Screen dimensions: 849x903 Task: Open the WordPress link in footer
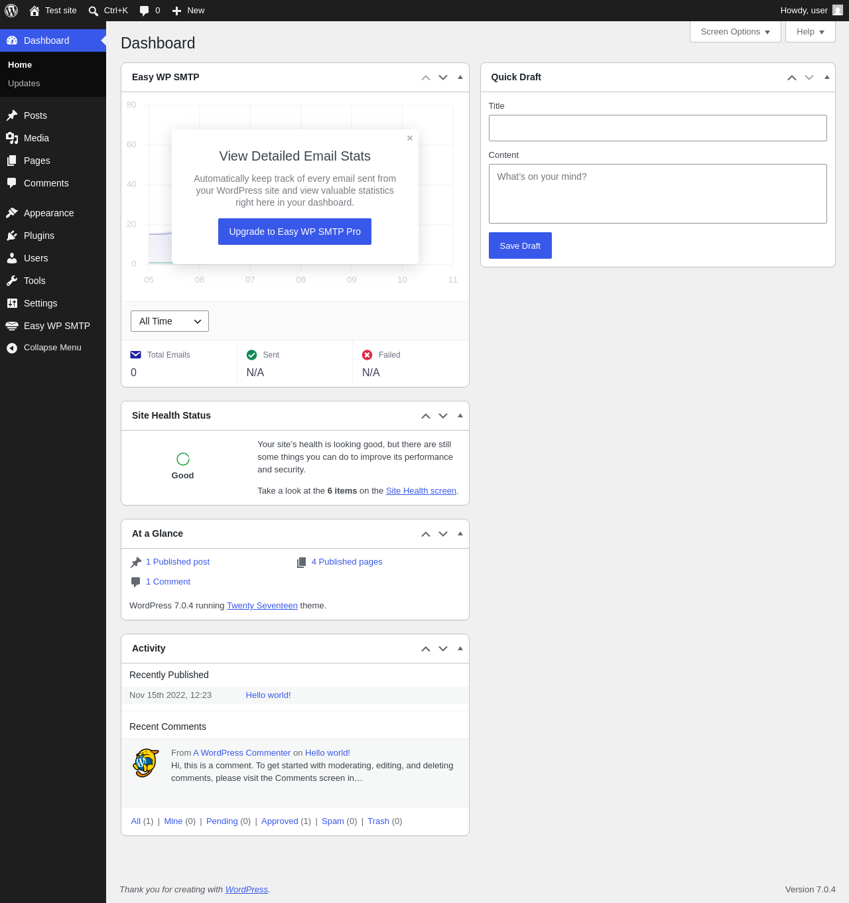(247, 890)
